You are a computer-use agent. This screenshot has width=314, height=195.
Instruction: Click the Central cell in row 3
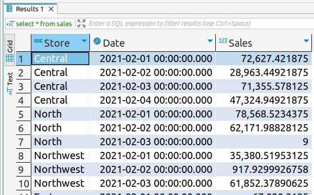pyautogui.click(x=60, y=86)
